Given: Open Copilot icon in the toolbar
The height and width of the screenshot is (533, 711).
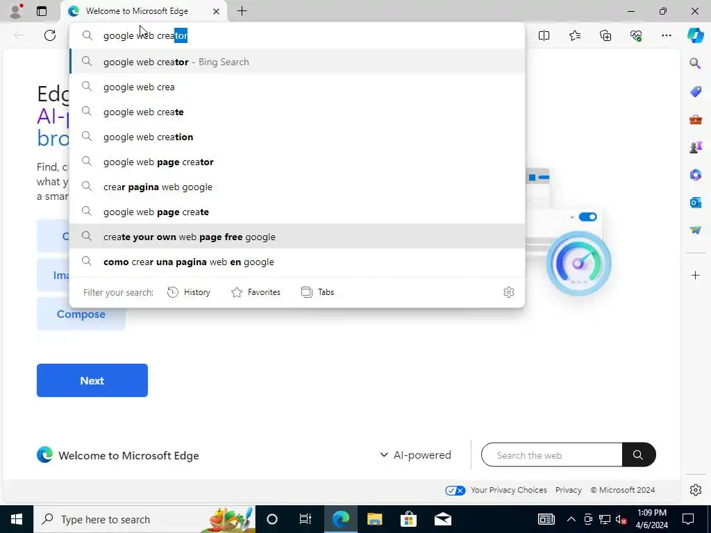Looking at the screenshot, I should (695, 35).
